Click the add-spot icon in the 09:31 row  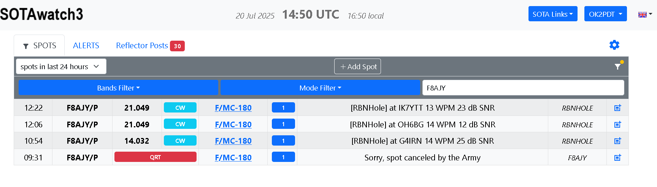[618, 157]
